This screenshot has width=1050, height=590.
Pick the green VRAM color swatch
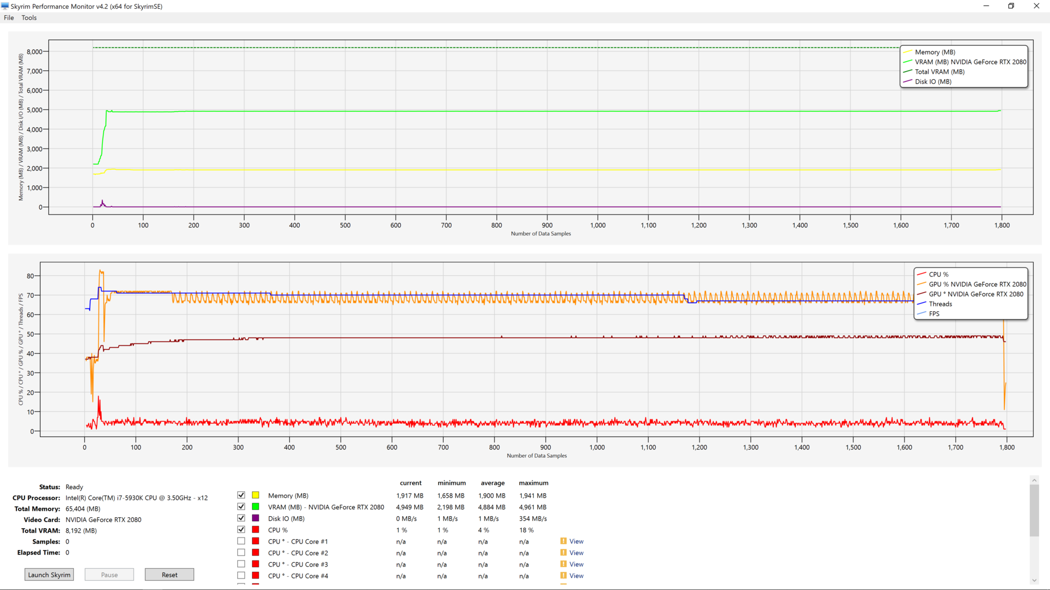[x=255, y=506]
